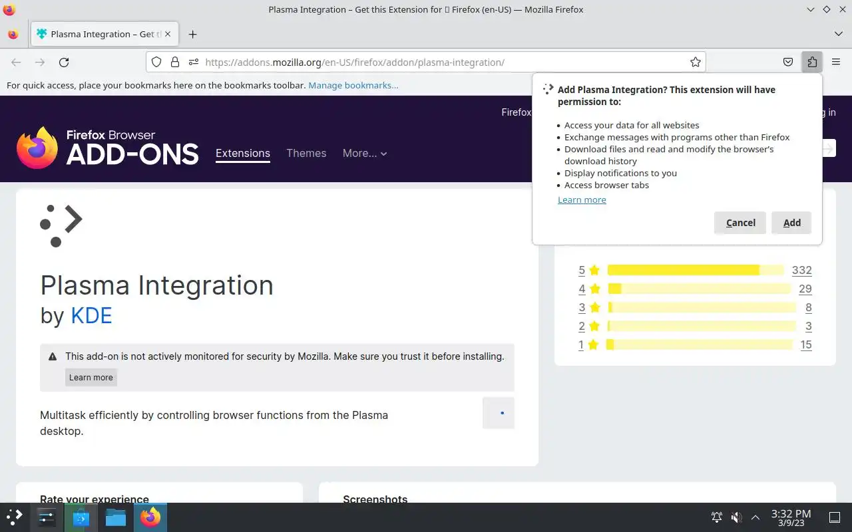Screen dimensions: 852x532
Task: Click the 5-star rating bar
Action: coord(696,270)
